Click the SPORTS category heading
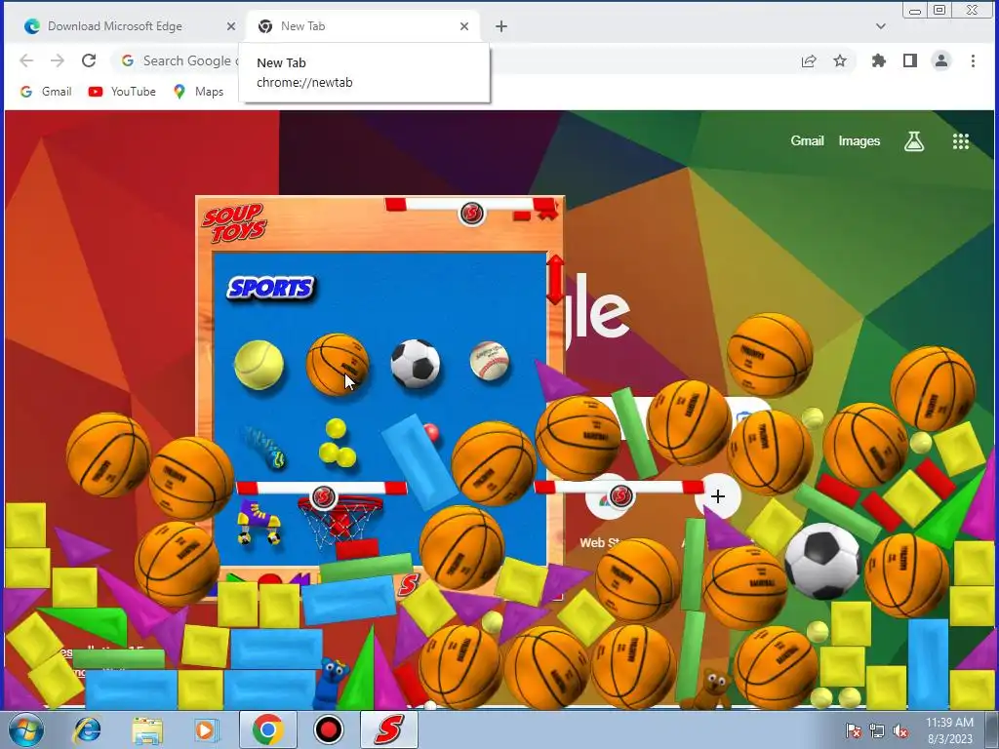The height and width of the screenshot is (749, 999). 271,288
